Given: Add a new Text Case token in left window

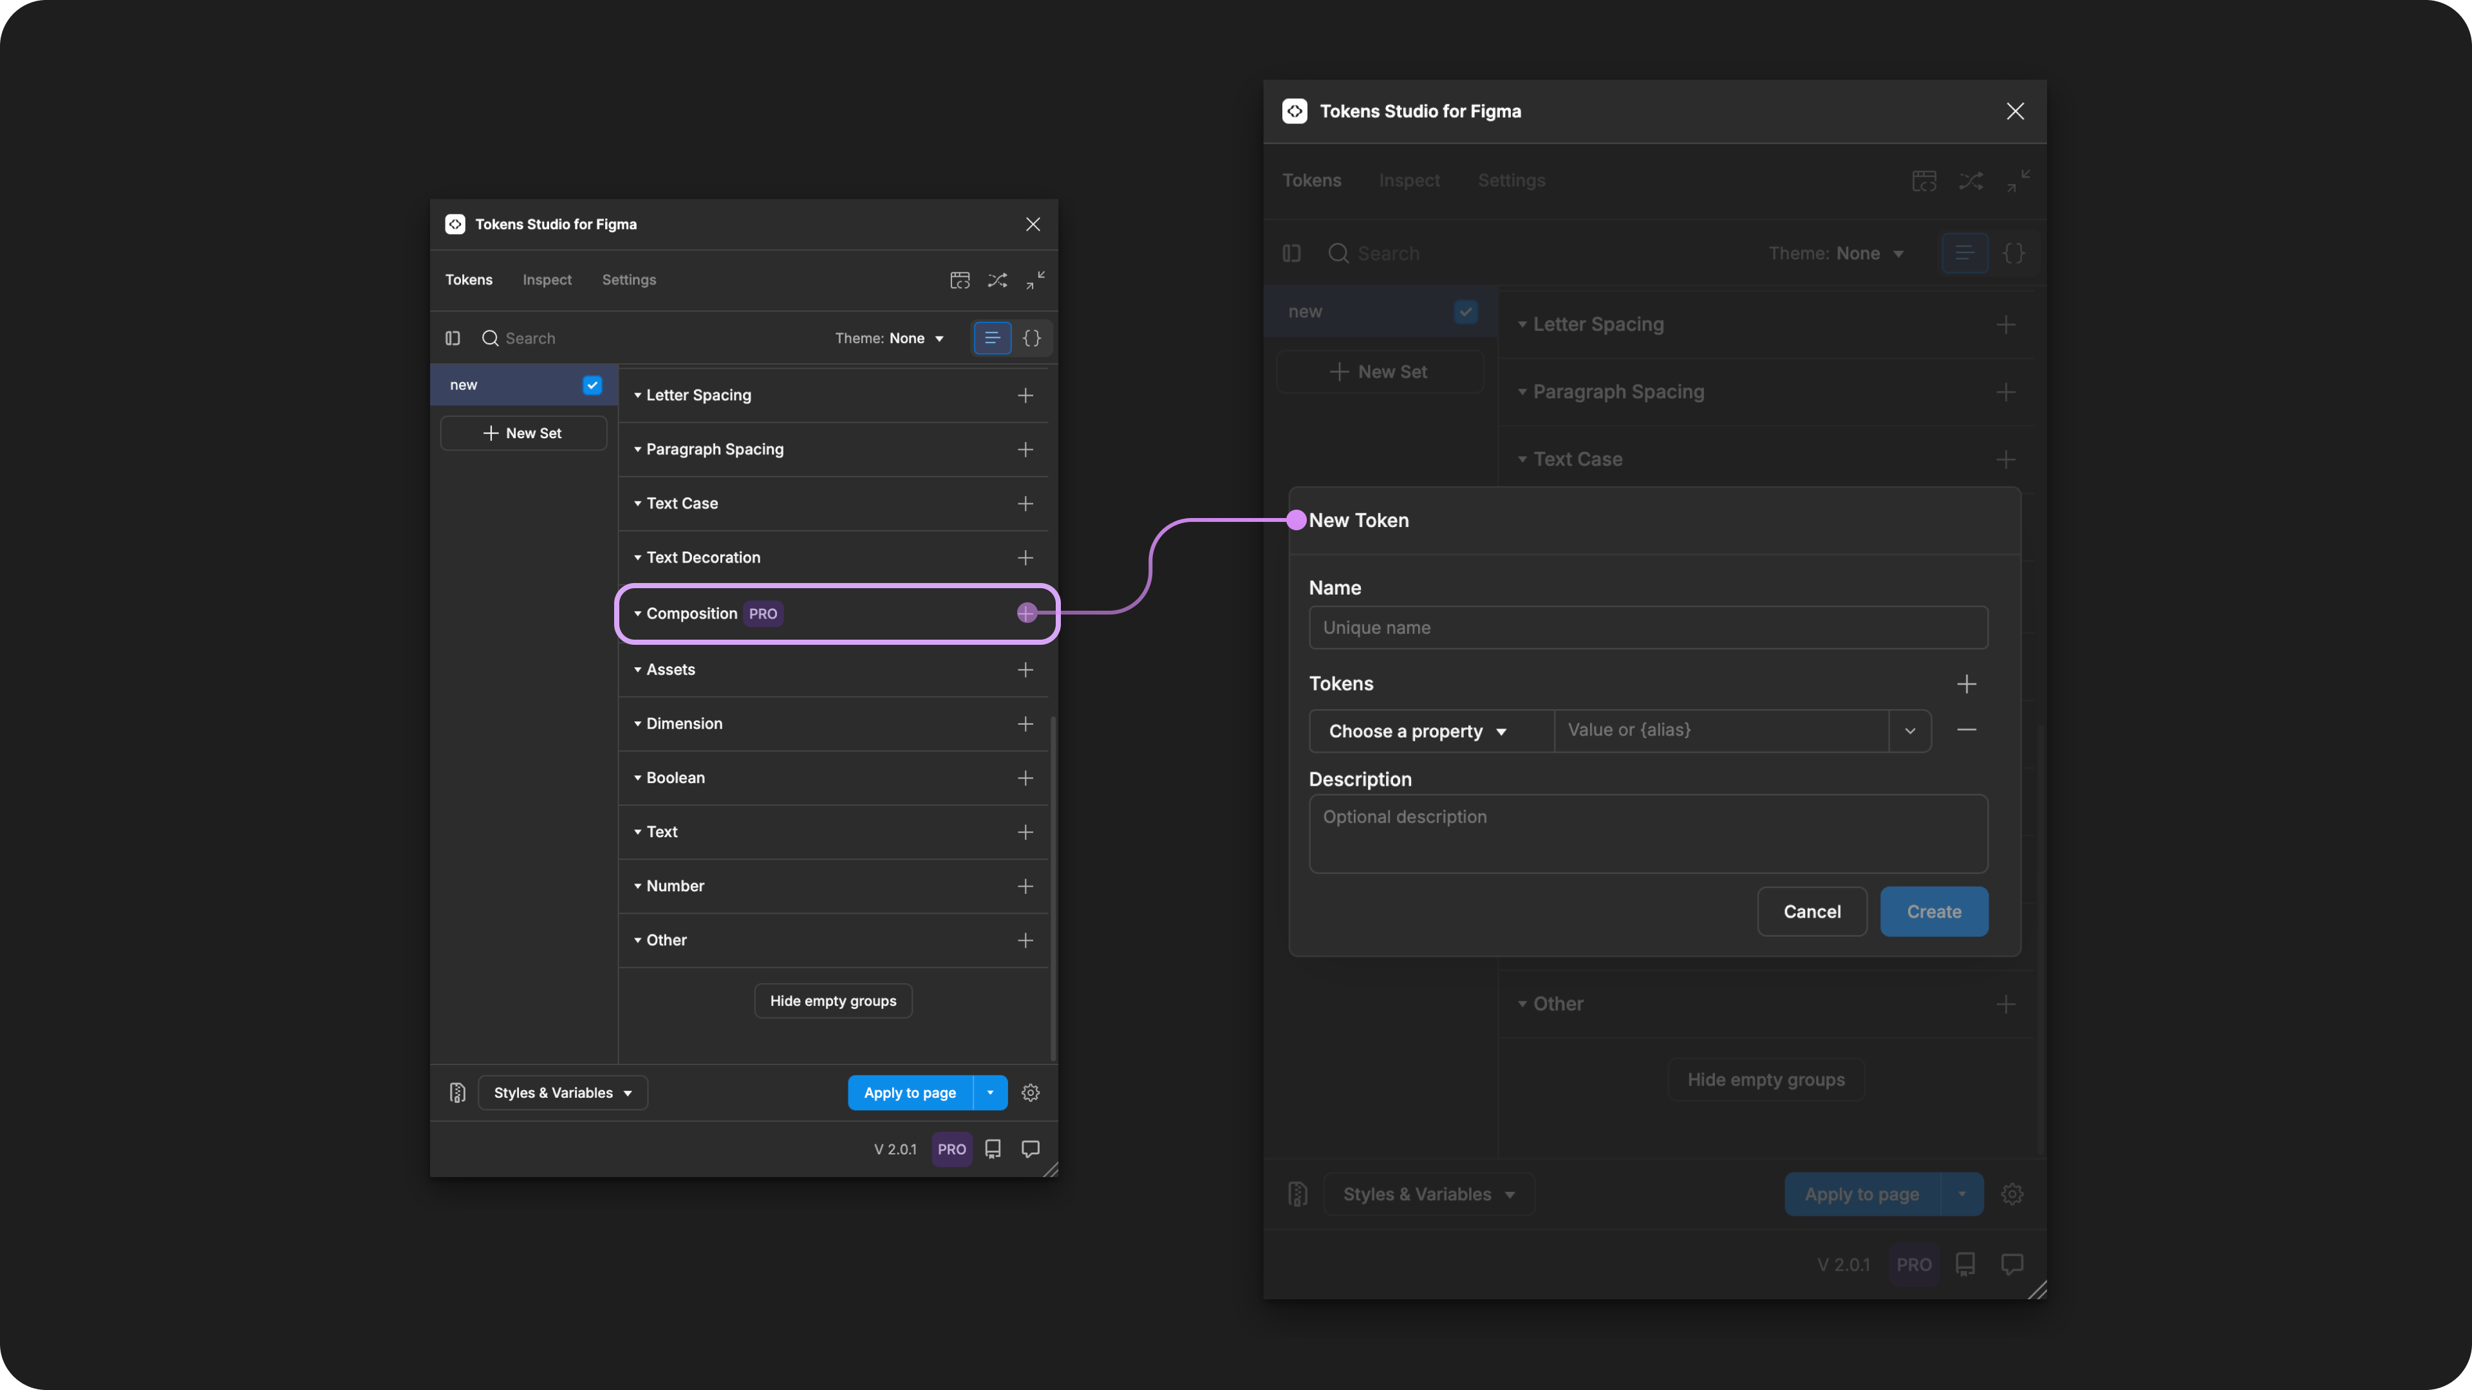Looking at the screenshot, I should (1025, 504).
